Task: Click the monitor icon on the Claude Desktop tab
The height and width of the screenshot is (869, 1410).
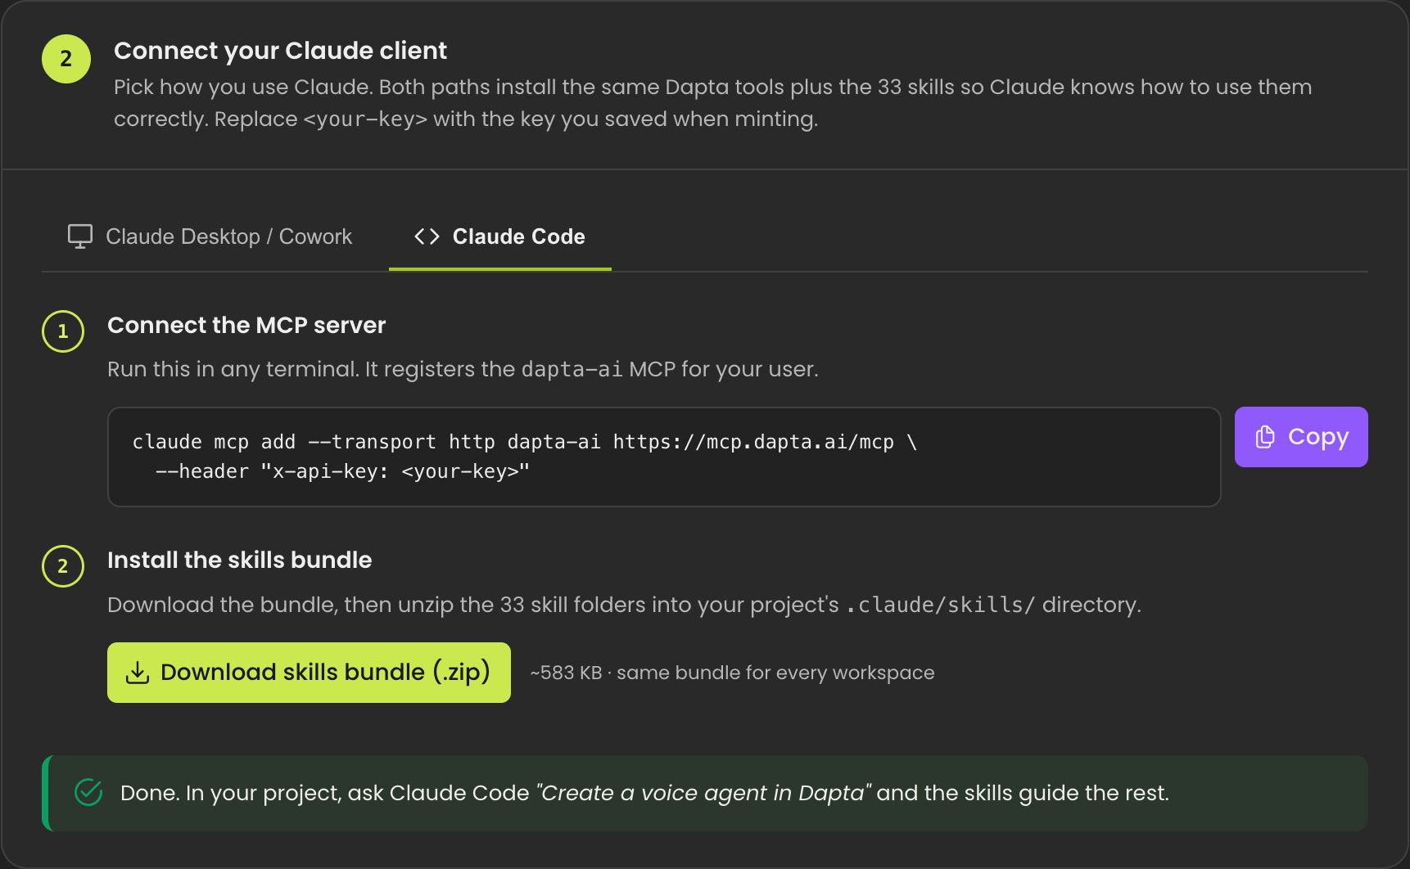Action: tap(80, 236)
